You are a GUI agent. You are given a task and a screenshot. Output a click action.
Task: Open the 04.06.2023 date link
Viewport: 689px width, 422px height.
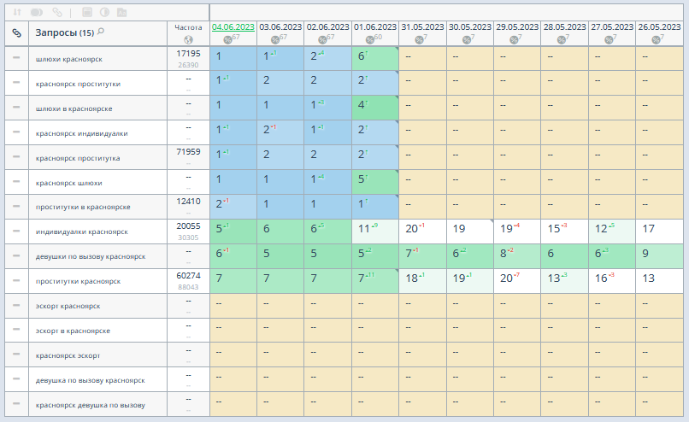point(233,27)
